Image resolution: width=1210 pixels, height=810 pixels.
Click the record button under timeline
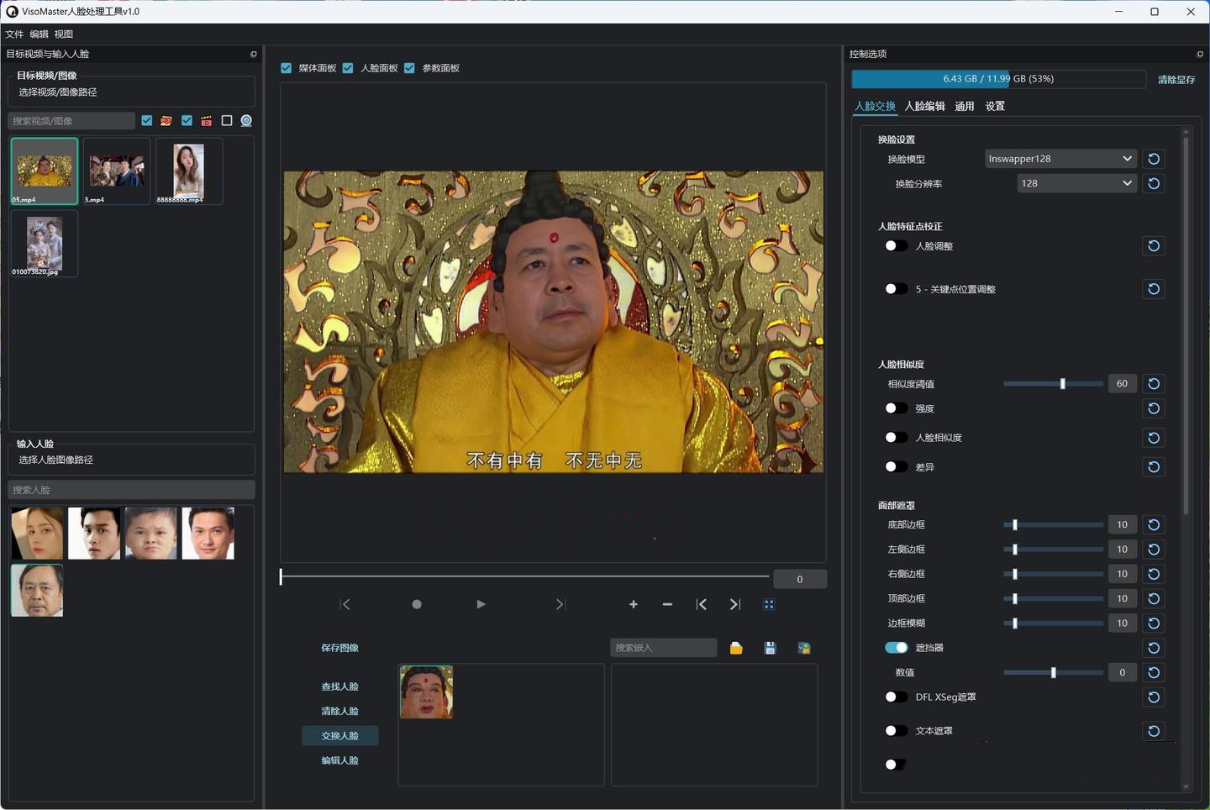click(417, 604)
